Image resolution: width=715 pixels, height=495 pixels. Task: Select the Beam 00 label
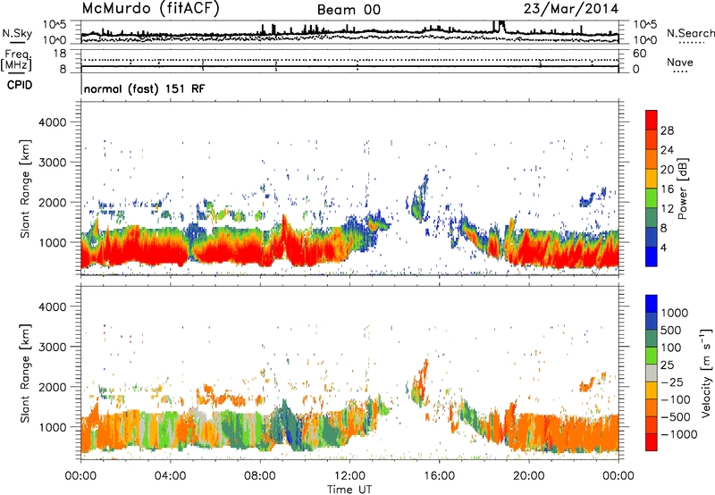coord(349,10)
